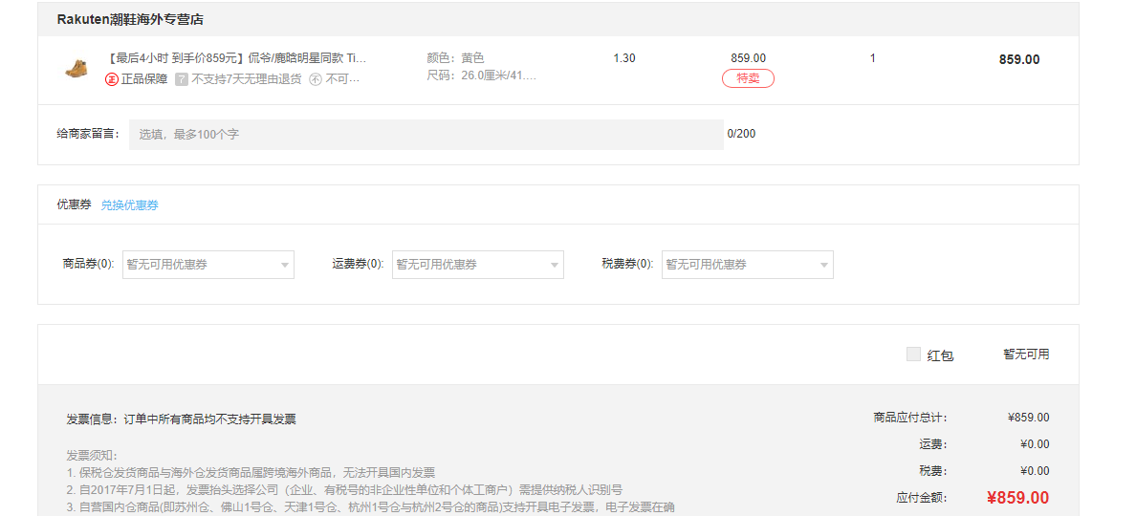1136x516 pixels.
Task: Toggle the 红包 checkbox
Action: pyautogui.click(x=913, y=355)
